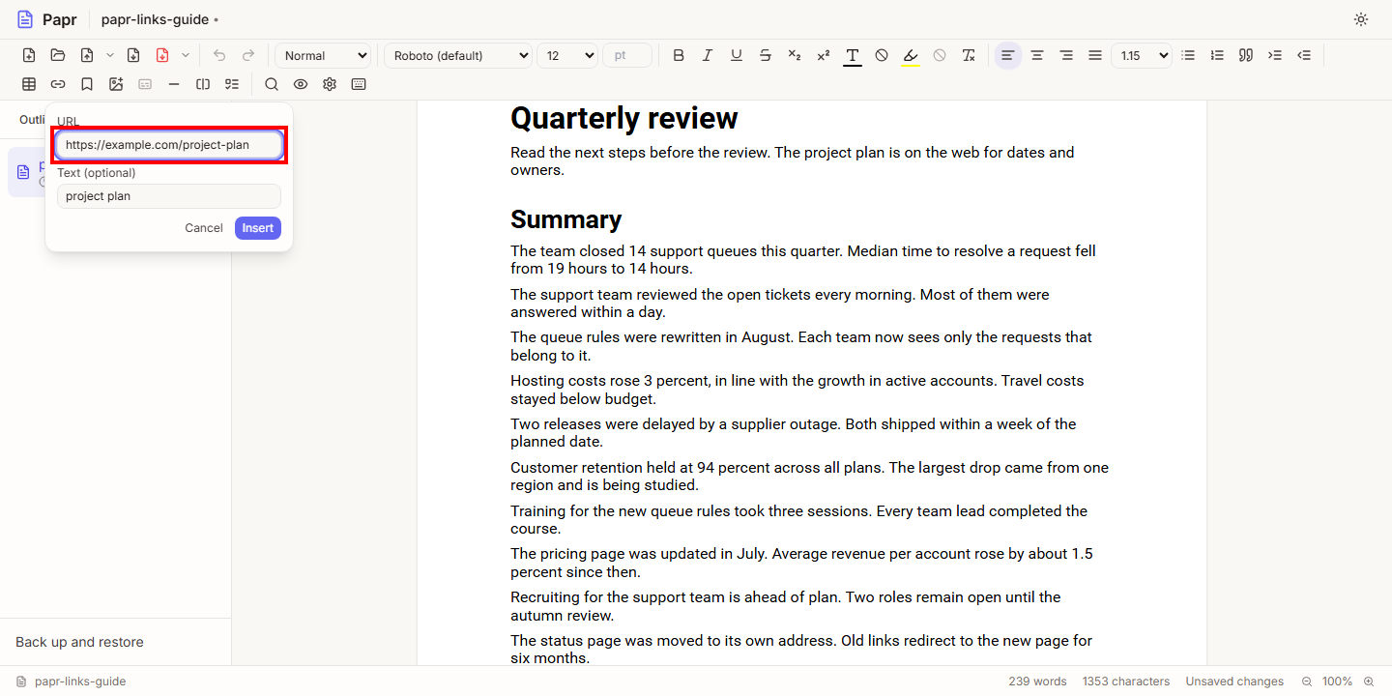Click Back up and restore
The image size is (1392, 696).
pos(79,642)
